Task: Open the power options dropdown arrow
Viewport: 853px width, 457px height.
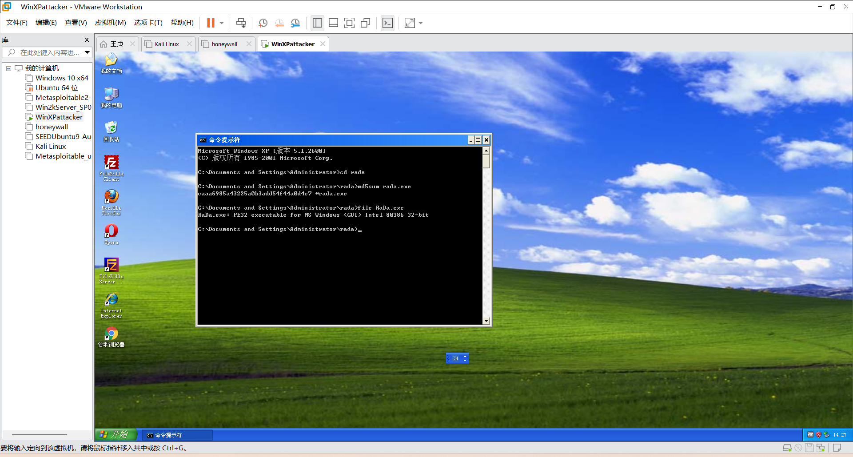Action: point(222,23)
